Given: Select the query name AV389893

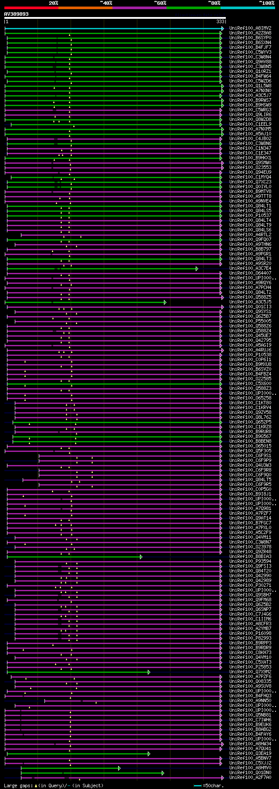Looking at the screenshot, I should click(x=17, y=14).
